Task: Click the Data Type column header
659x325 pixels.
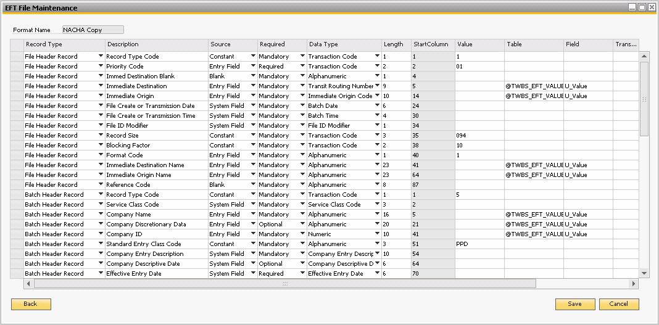Action: (x=344, y=44)
